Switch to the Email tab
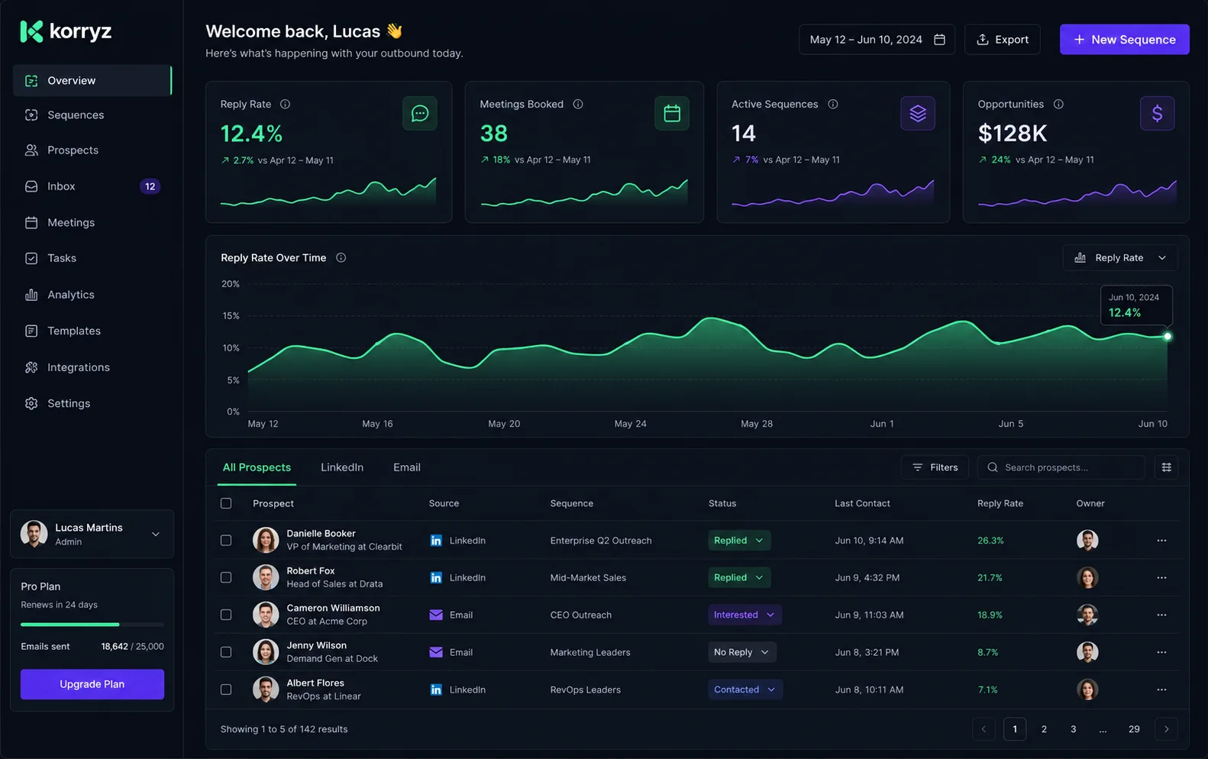The width and height of the screenshot is (1208, 759). click(407, 467)
